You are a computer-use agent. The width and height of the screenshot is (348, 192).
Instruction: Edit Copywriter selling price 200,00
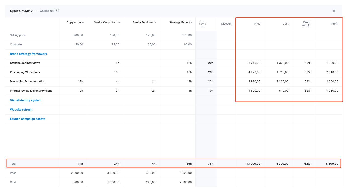78,35
